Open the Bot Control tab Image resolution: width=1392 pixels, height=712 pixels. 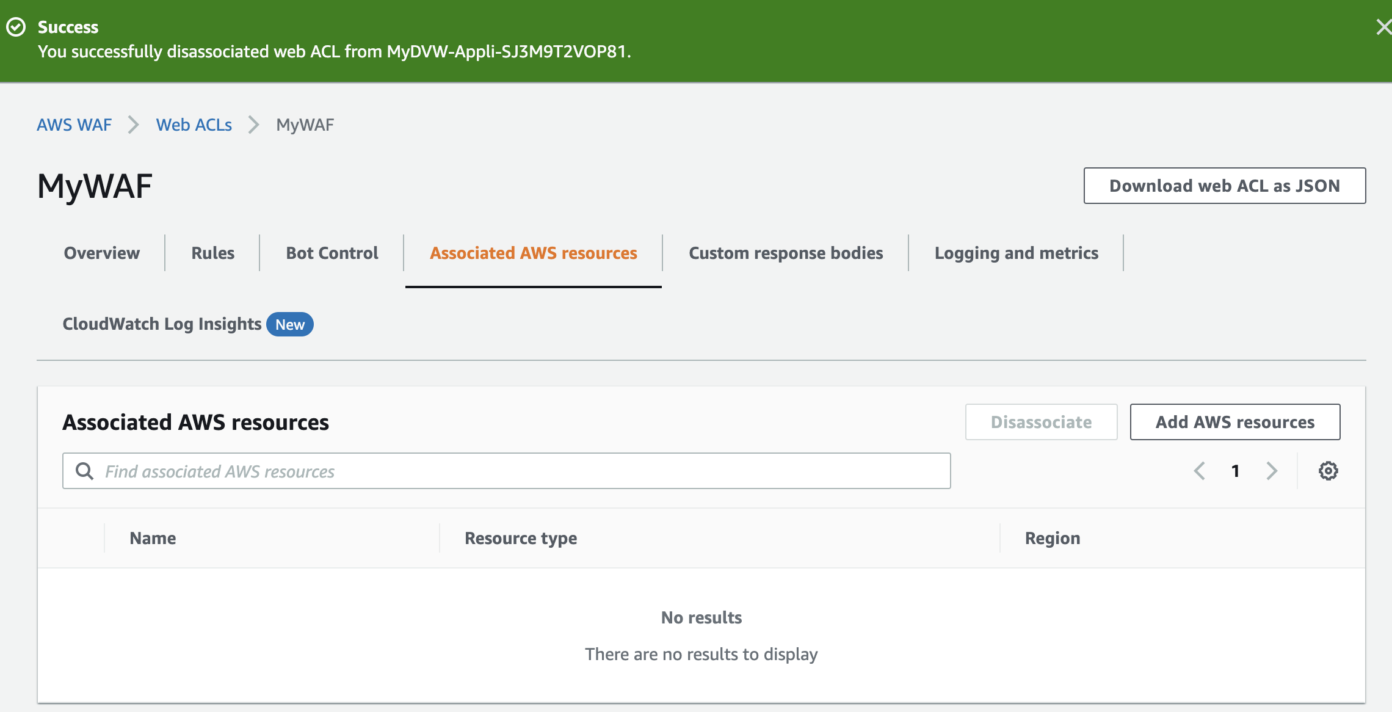332,253
